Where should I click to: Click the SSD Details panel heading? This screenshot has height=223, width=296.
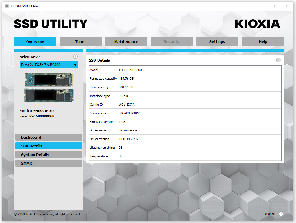(99, 60)
